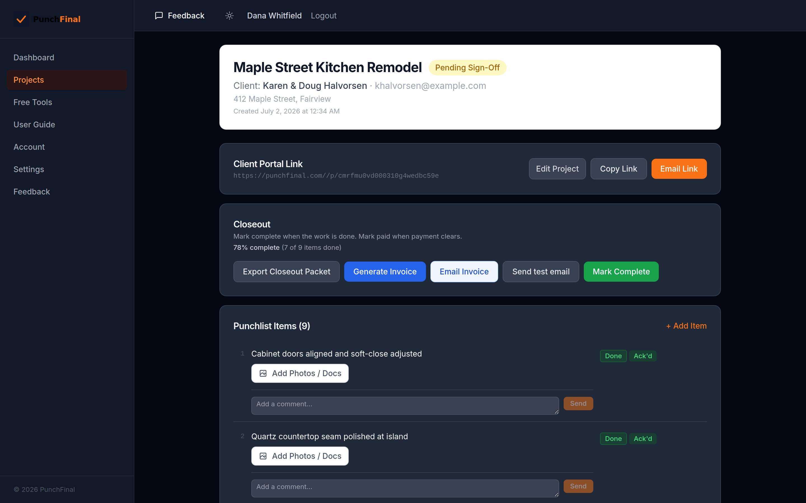806x503 pixels.
Task: Focus the comment field under Cabinet doors item
Action: 405,405
